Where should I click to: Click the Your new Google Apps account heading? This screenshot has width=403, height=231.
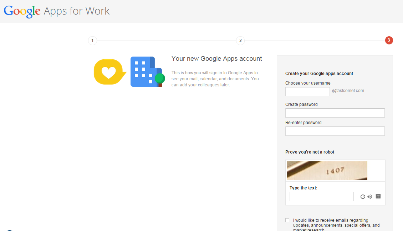point(216,58)
